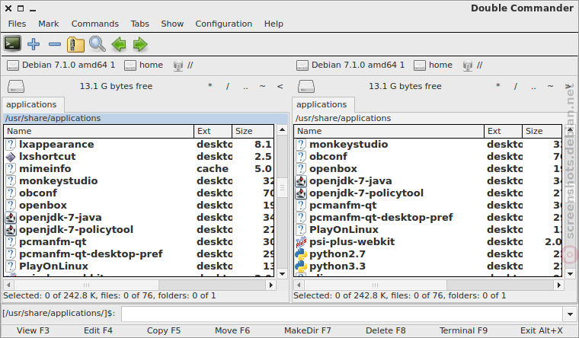Open the Files menu
This screenshot has width=579, height=338.
pos(17,24)
